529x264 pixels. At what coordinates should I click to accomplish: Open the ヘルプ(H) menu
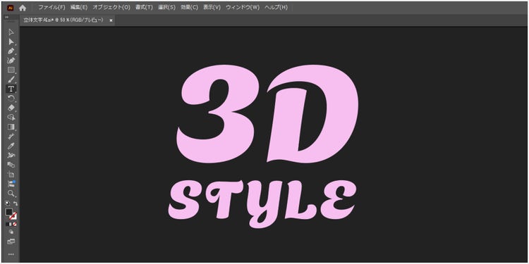(276, 8)
